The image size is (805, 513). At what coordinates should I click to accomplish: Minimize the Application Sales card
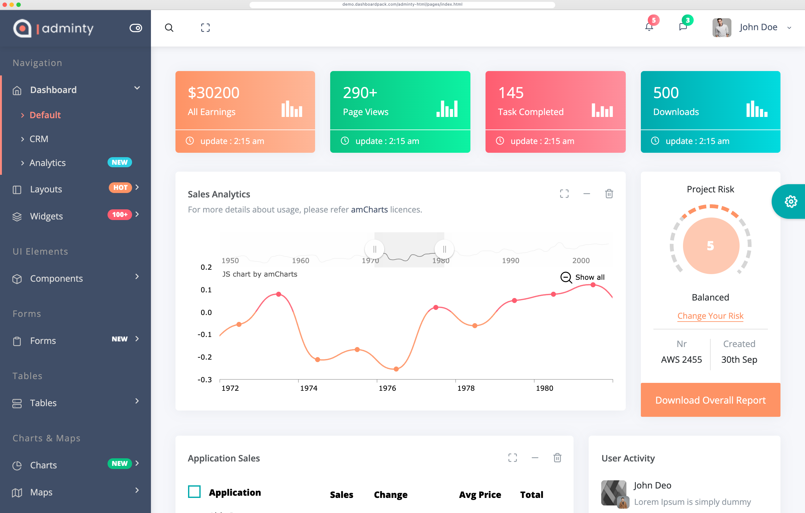(535, 458)
